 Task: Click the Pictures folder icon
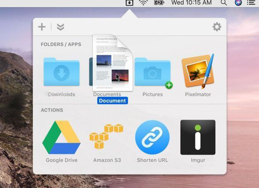point(152,72)
